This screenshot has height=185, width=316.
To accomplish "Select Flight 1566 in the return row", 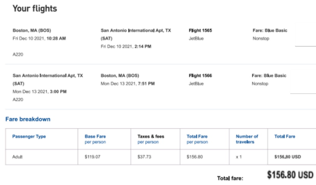I will (200, 76).
